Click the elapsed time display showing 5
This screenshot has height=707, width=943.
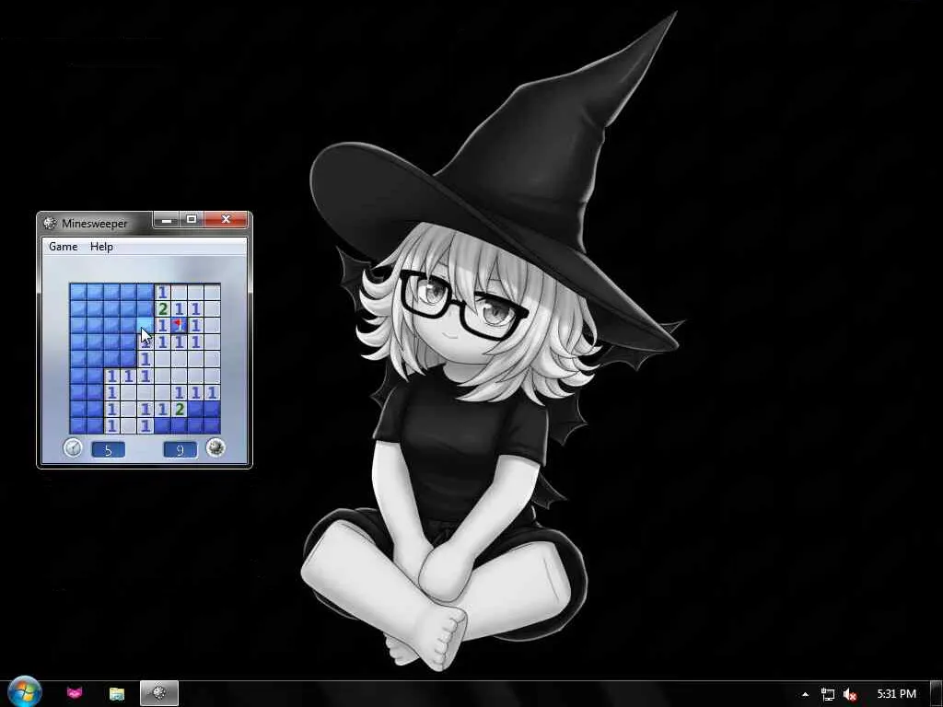click(x=109, y=449)
